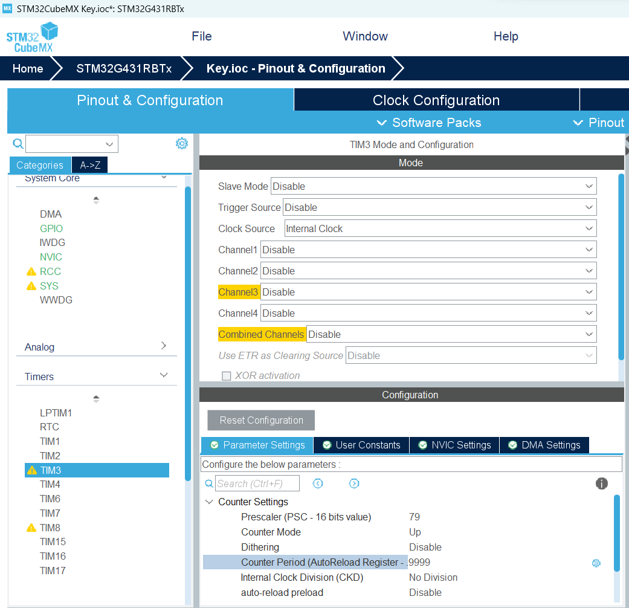Click the parameter list vertical scrollbar
Screen dimensions: 629x608
point(616,533)
